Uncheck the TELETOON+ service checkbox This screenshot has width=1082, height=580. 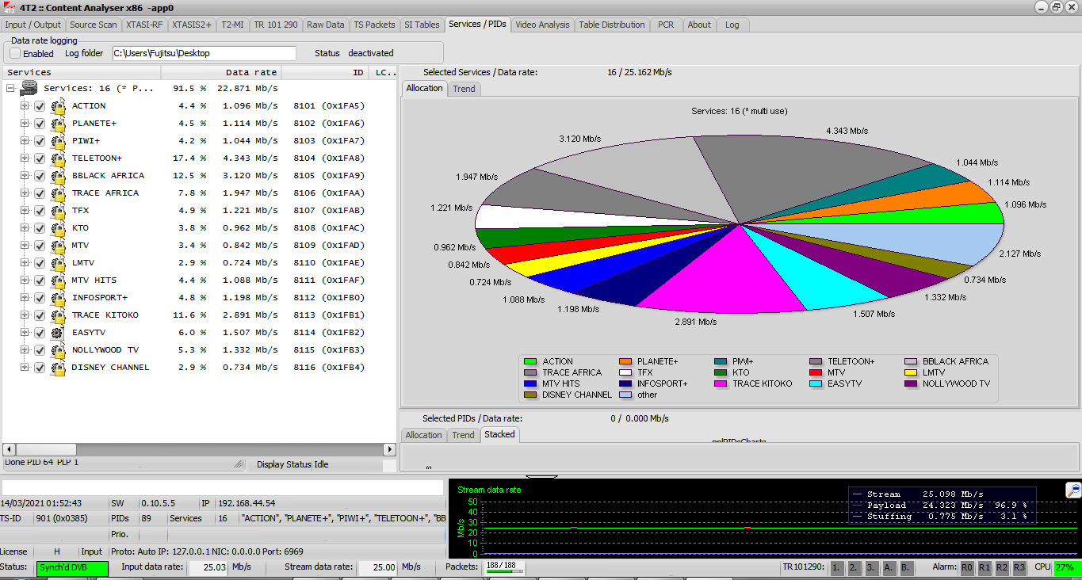point(40,158)
